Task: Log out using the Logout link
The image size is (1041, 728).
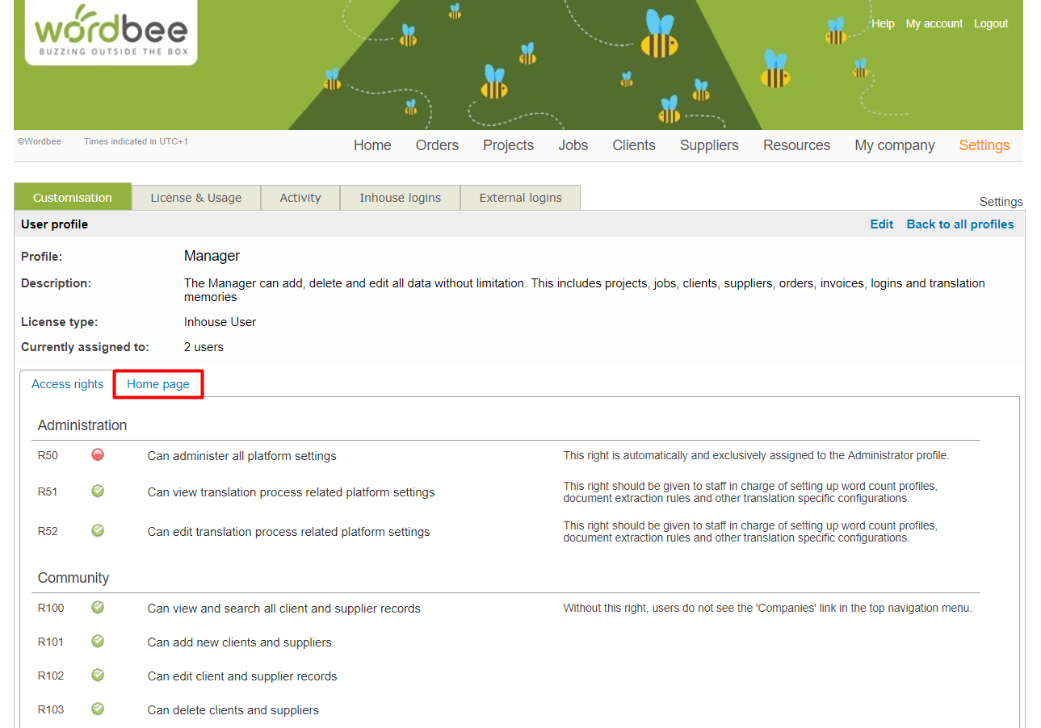Action: 990,23
